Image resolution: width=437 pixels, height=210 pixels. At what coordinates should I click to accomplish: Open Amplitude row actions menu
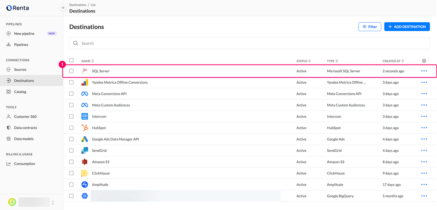424,185
